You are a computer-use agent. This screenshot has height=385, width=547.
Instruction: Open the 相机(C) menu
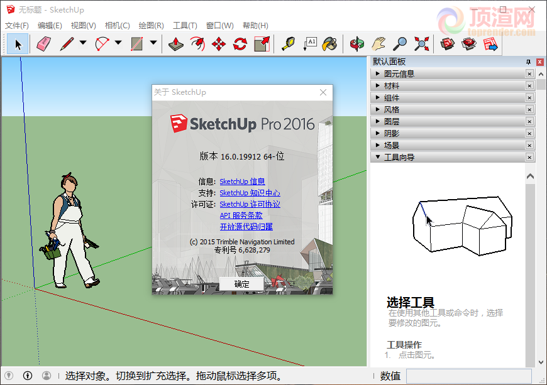coord(117,25)
